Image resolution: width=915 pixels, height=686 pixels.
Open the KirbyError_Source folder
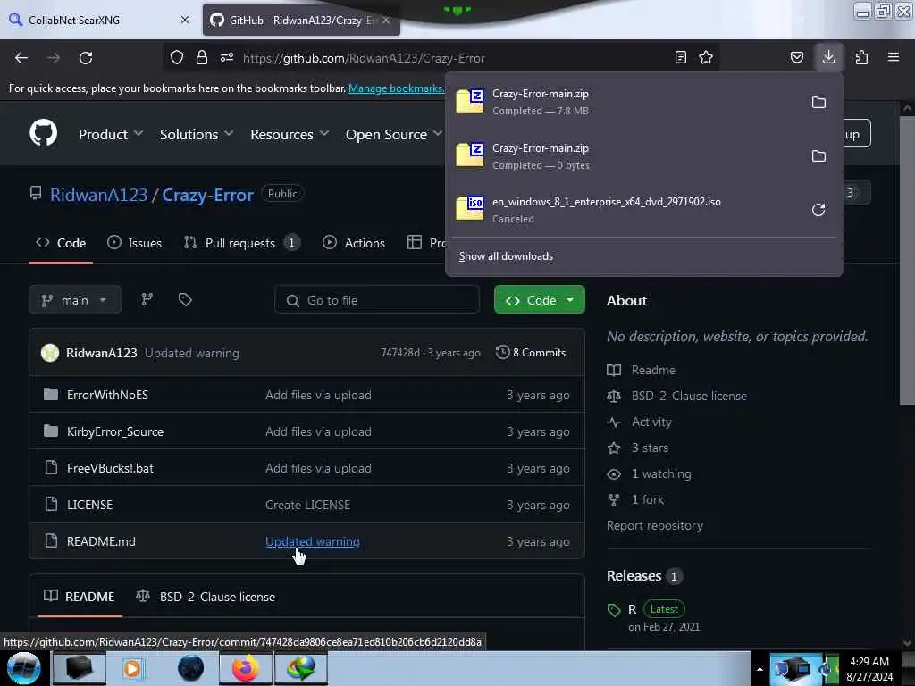(115, 431)
